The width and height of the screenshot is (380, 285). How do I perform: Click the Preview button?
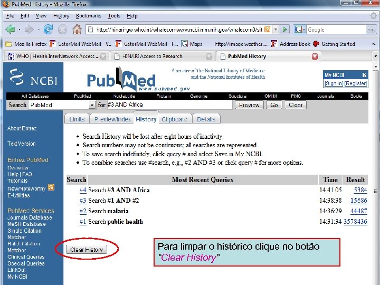coord(249,105)
